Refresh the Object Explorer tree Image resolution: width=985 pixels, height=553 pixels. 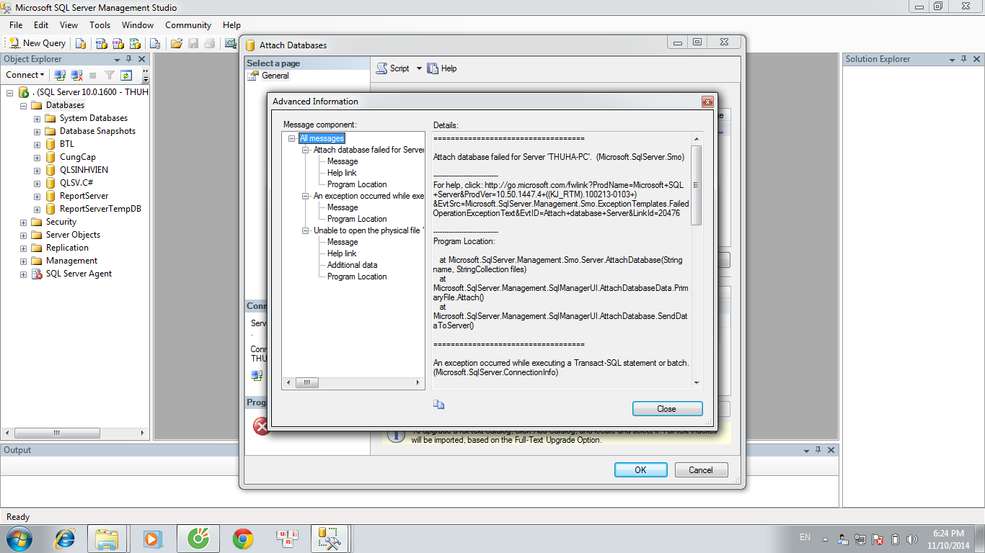[x=125, y=74]
